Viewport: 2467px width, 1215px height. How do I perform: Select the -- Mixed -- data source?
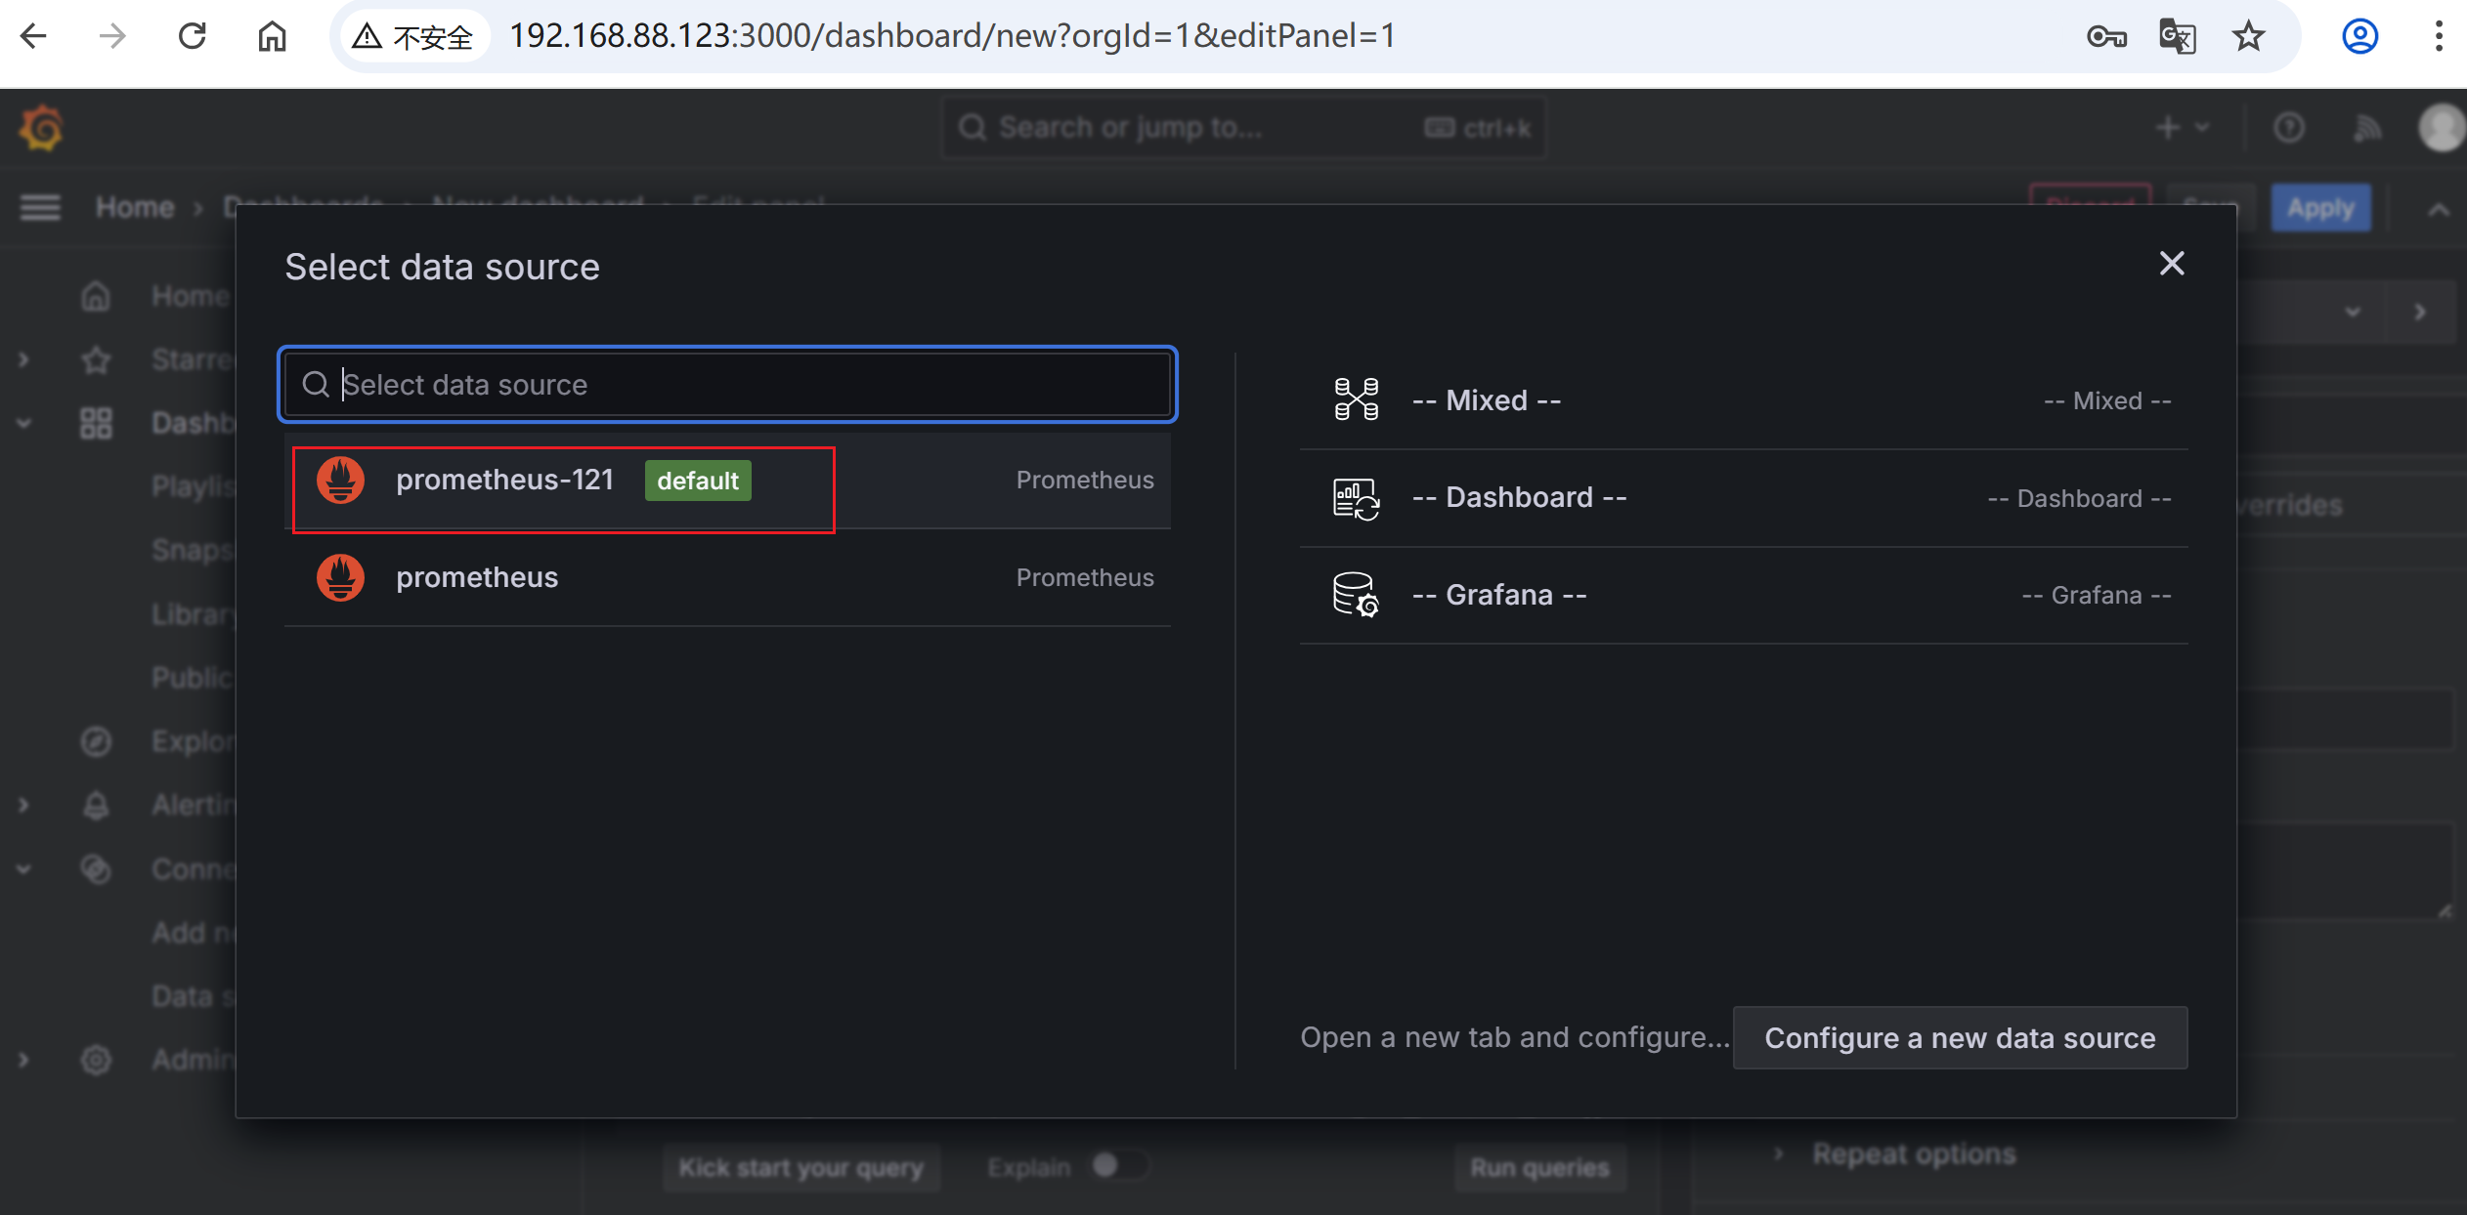(1743, 400)
